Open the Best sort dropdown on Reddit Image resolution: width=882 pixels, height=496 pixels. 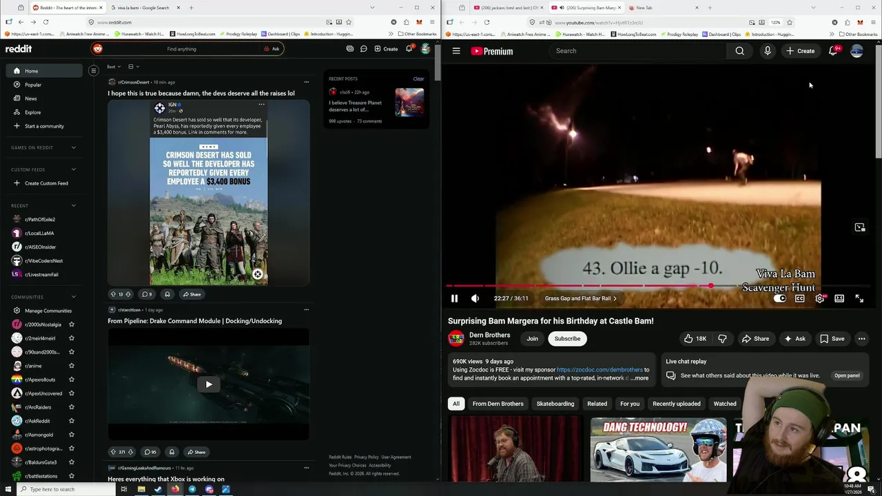click(114, 67)
